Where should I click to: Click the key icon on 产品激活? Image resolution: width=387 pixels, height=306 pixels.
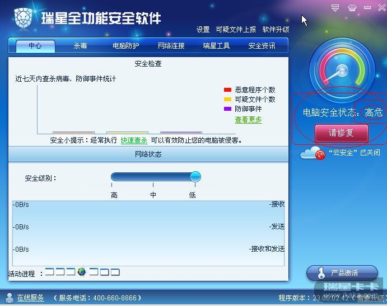point(321,272)
